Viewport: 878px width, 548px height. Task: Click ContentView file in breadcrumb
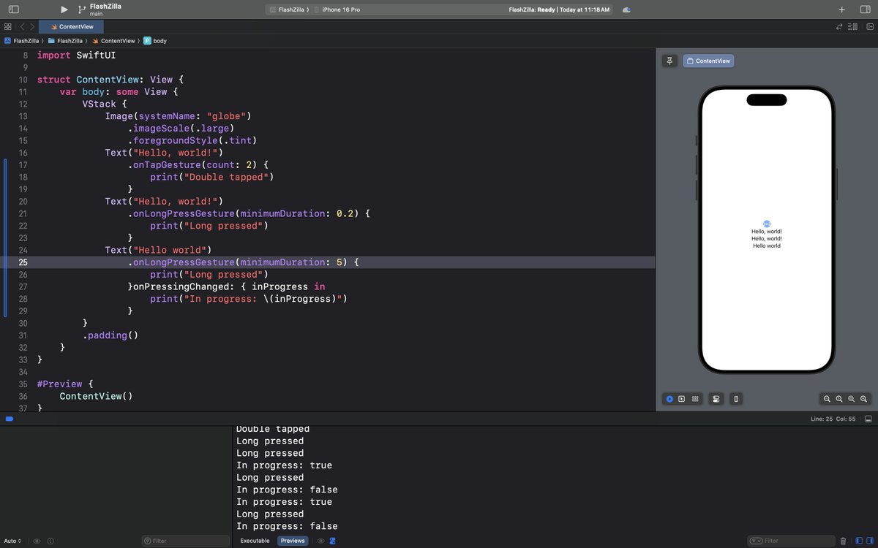pos(113,41)
